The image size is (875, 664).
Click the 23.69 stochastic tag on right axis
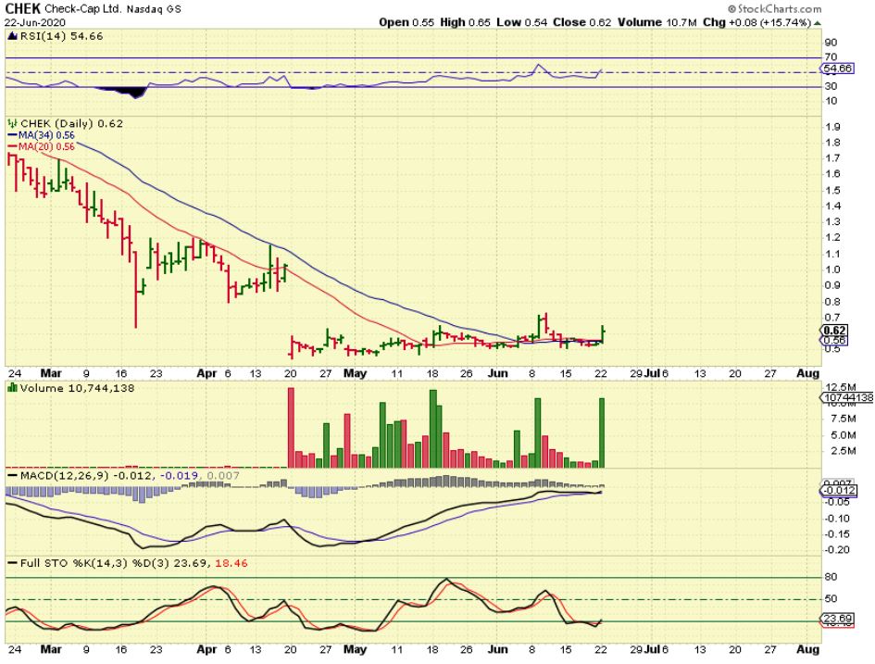(838, 619)
